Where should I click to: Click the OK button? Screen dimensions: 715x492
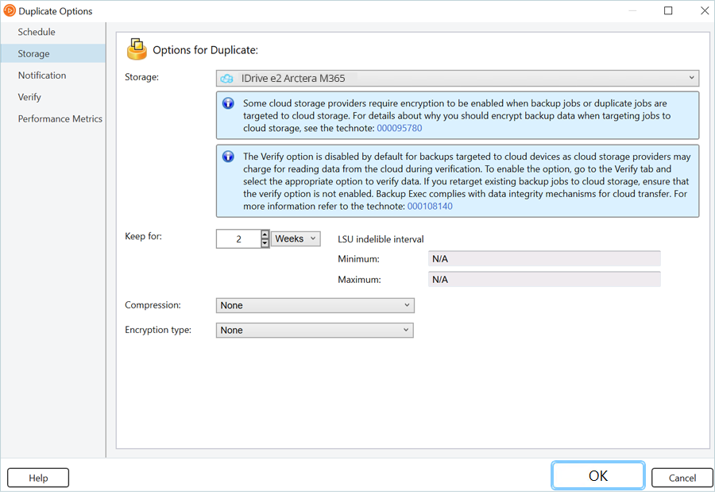click(597, 476)
